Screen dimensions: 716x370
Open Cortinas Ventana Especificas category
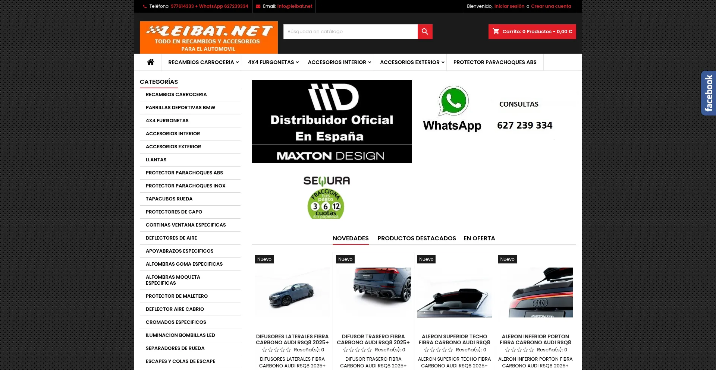186,225
